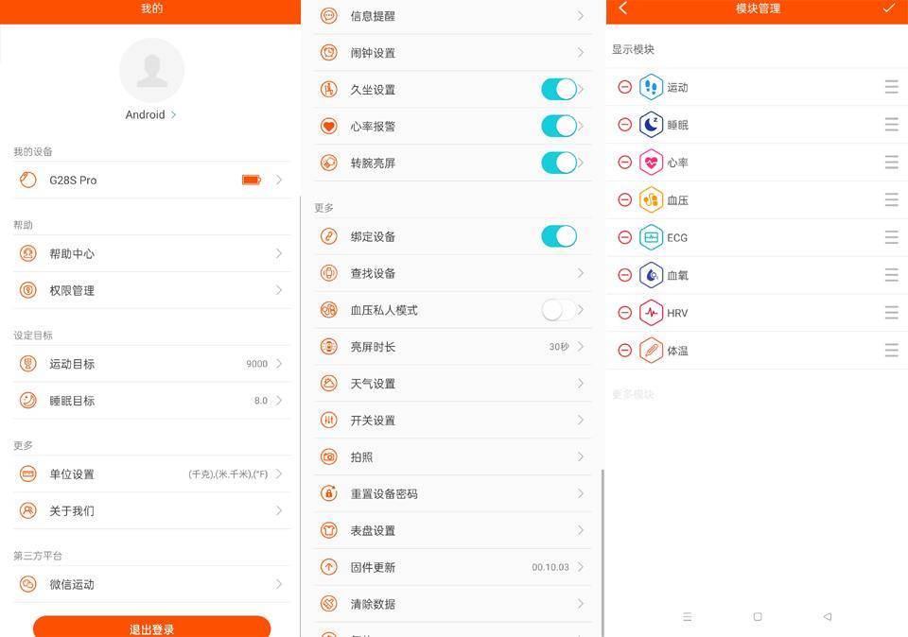Tap the 血氧 blood oxygen module icon
Image resolution: width=908 pixels, height=637 pixels.
[x=651, y=275]
